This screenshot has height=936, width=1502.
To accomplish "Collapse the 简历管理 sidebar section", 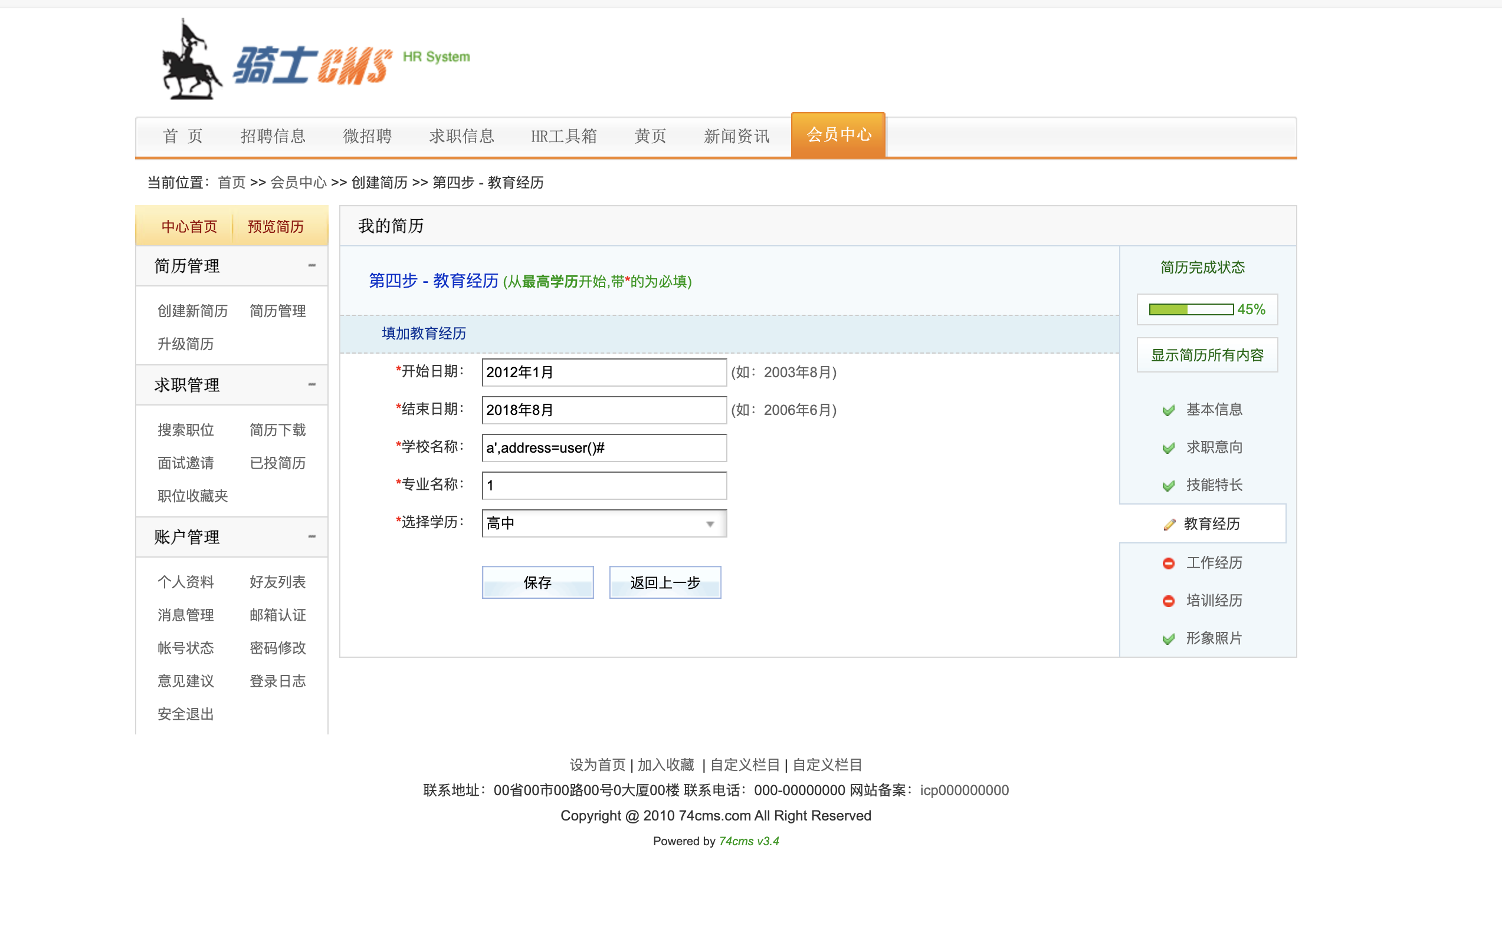I will (311, 266).
